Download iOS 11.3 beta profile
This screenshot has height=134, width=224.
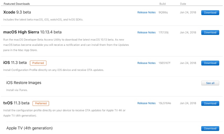pos(210,63)
